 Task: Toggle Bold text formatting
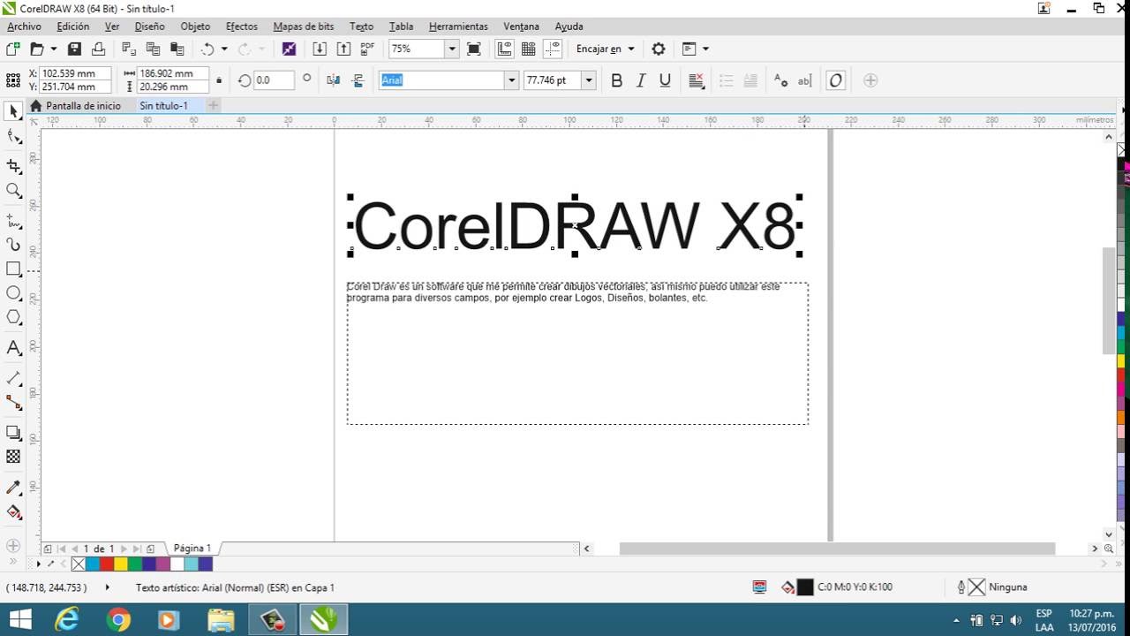(616, 80)
